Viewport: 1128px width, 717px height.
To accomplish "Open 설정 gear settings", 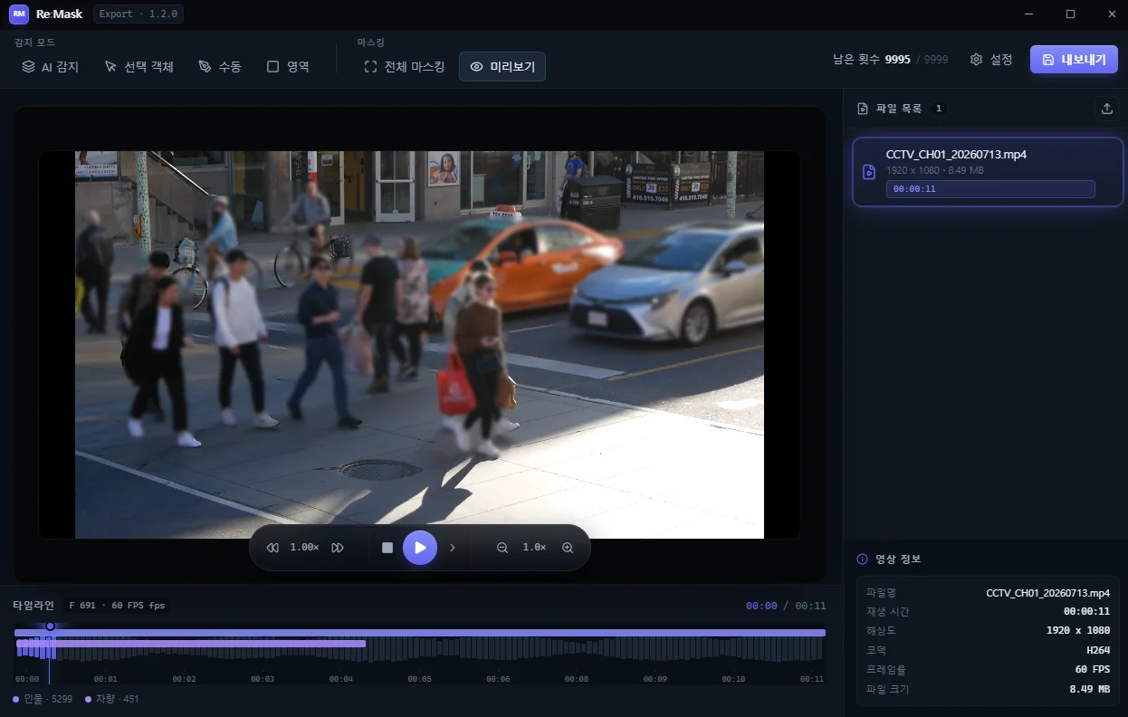I will (991, 60).
